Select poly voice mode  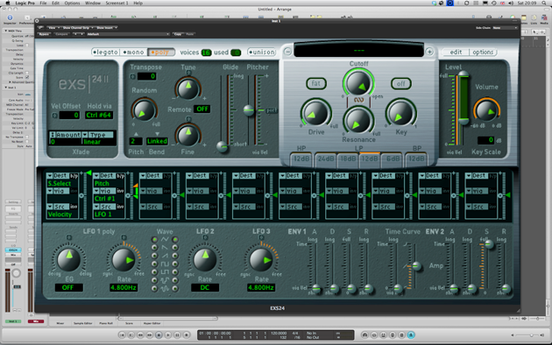click(160, 52)
